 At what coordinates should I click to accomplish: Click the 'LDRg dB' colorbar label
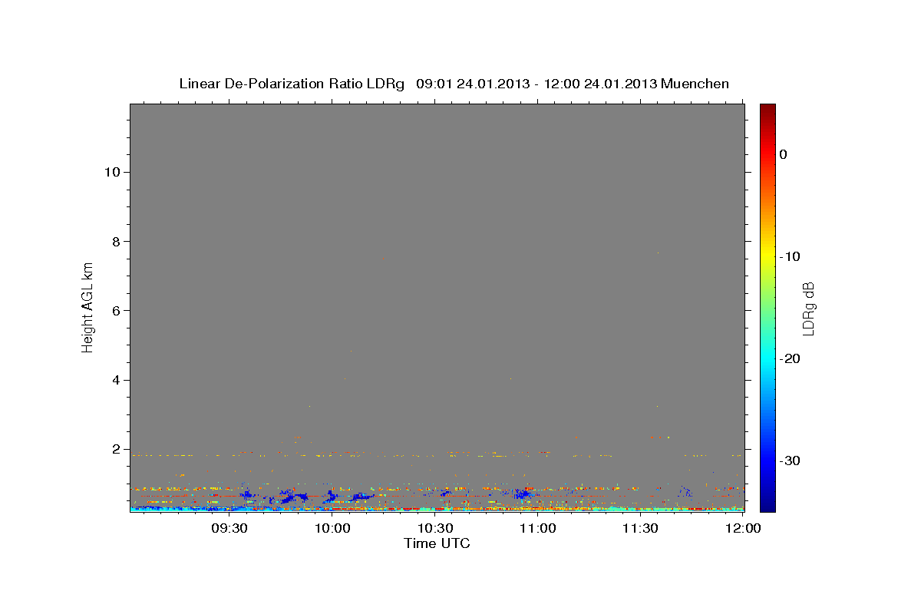tap(807, 308)
